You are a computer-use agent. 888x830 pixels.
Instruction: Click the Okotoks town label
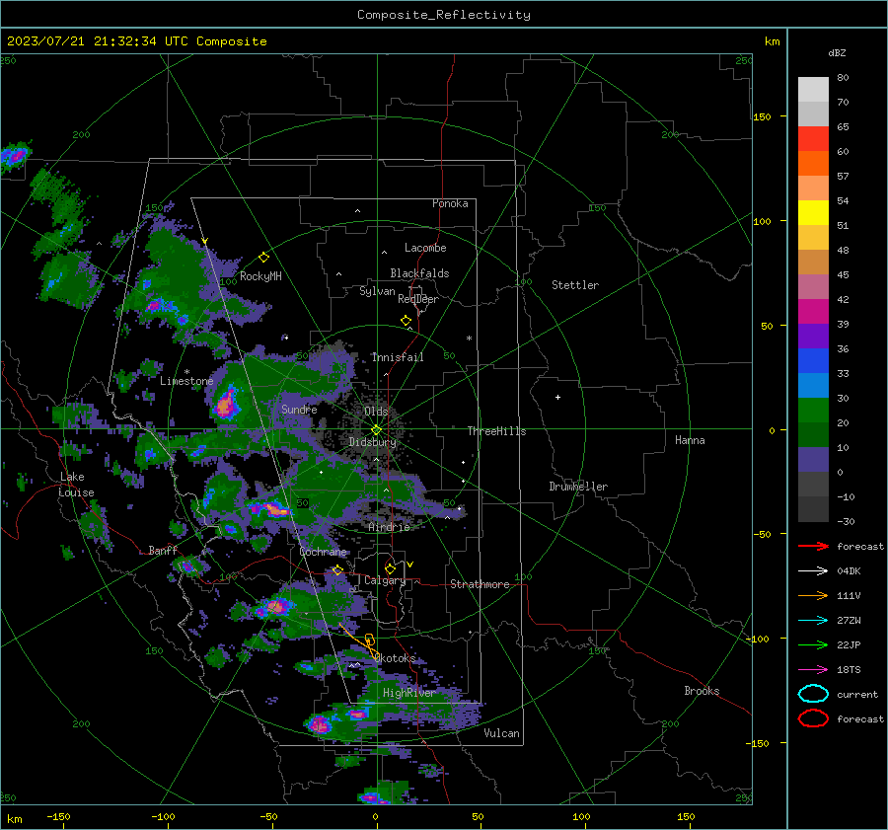tap(396, 658)
